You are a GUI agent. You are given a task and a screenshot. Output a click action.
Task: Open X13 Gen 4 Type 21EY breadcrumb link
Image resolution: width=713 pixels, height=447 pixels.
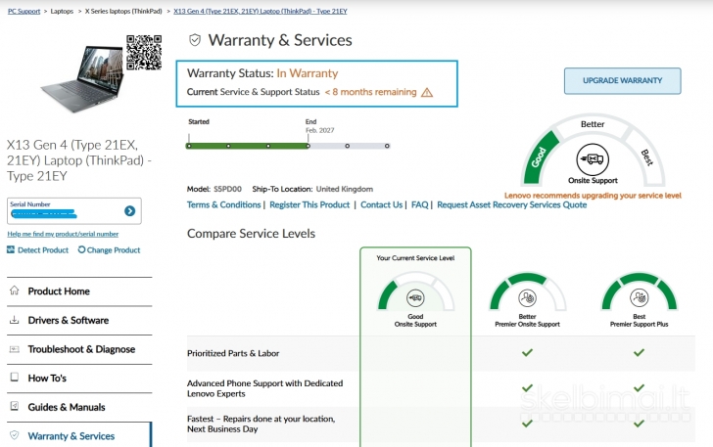point(261,11)
